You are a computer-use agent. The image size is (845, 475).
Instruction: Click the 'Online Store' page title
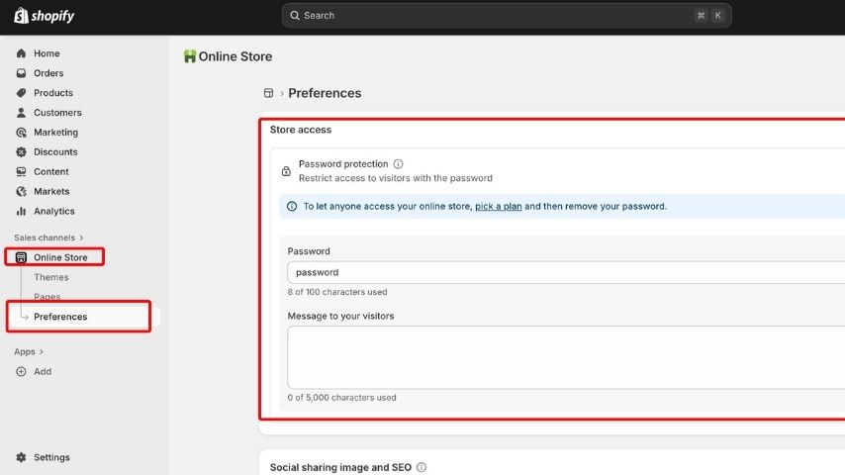(235, 56)
